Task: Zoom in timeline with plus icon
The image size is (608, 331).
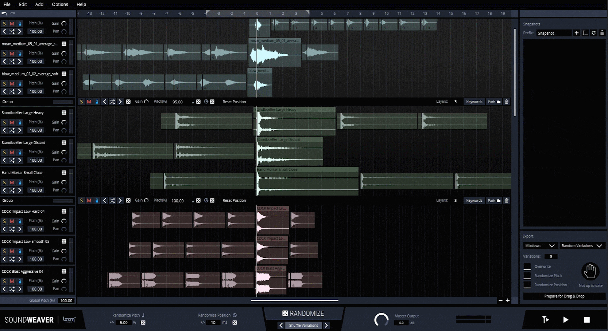Action: click(508, 300)
